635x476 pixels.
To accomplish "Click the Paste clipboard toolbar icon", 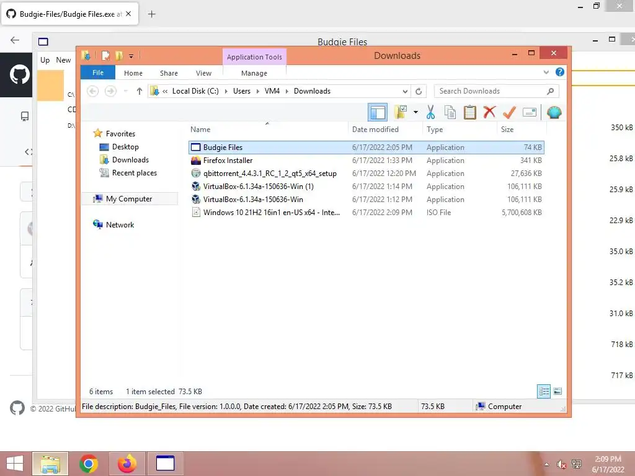I will (470, 112).
